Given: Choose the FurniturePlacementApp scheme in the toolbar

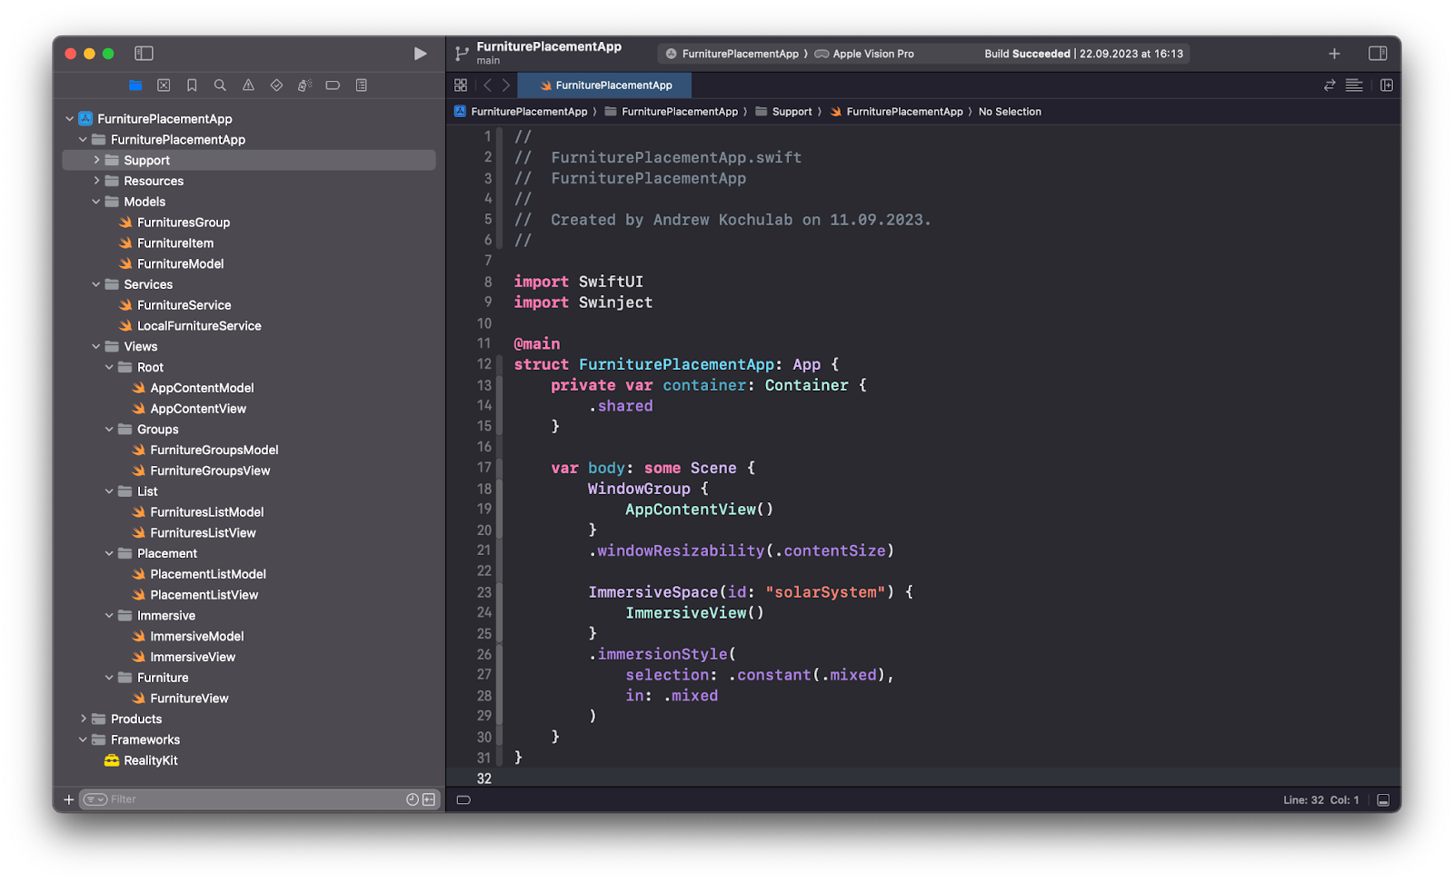Looking at the screenshot, I should click(732, 54).
